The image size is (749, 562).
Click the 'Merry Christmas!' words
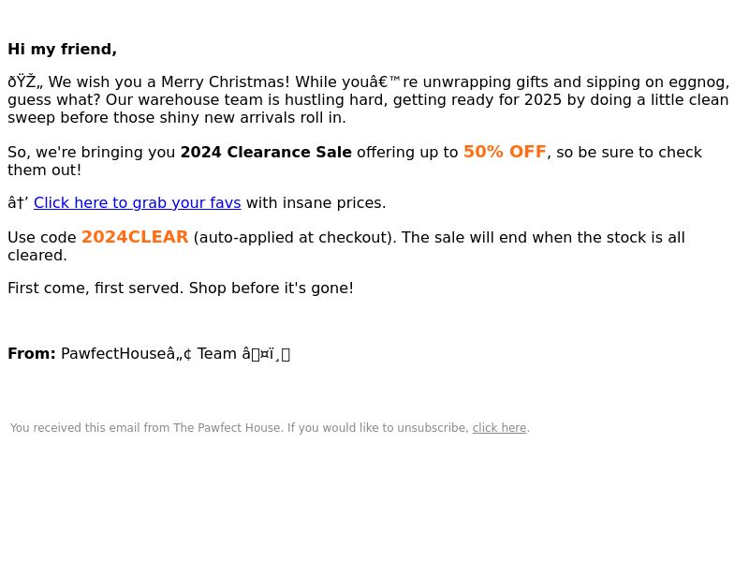[x=225, y=81]
